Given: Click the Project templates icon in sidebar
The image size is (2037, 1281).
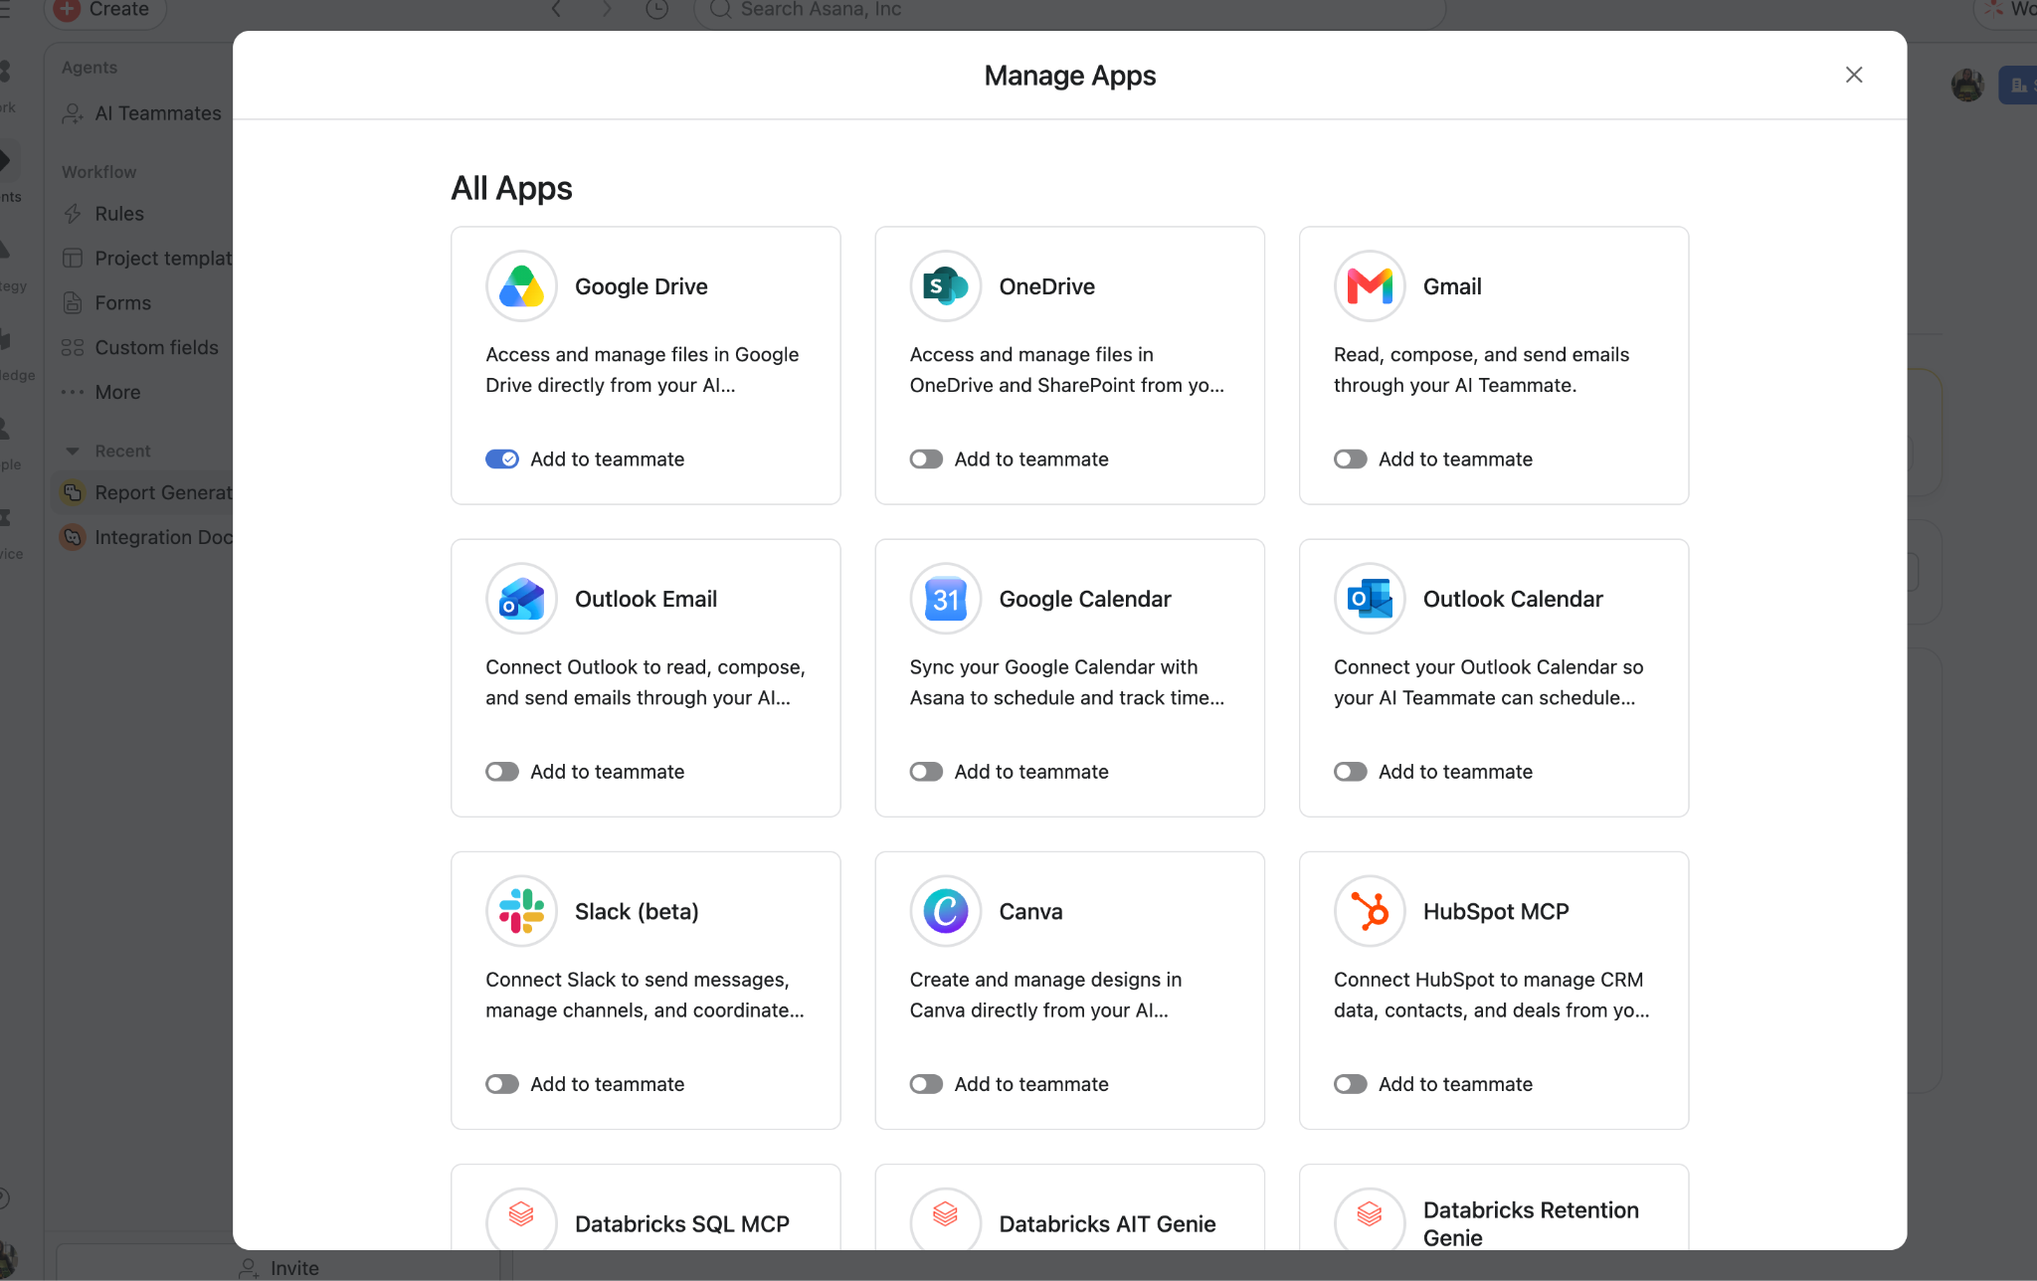Looking at the screenshot, I should tap(73, 259).
